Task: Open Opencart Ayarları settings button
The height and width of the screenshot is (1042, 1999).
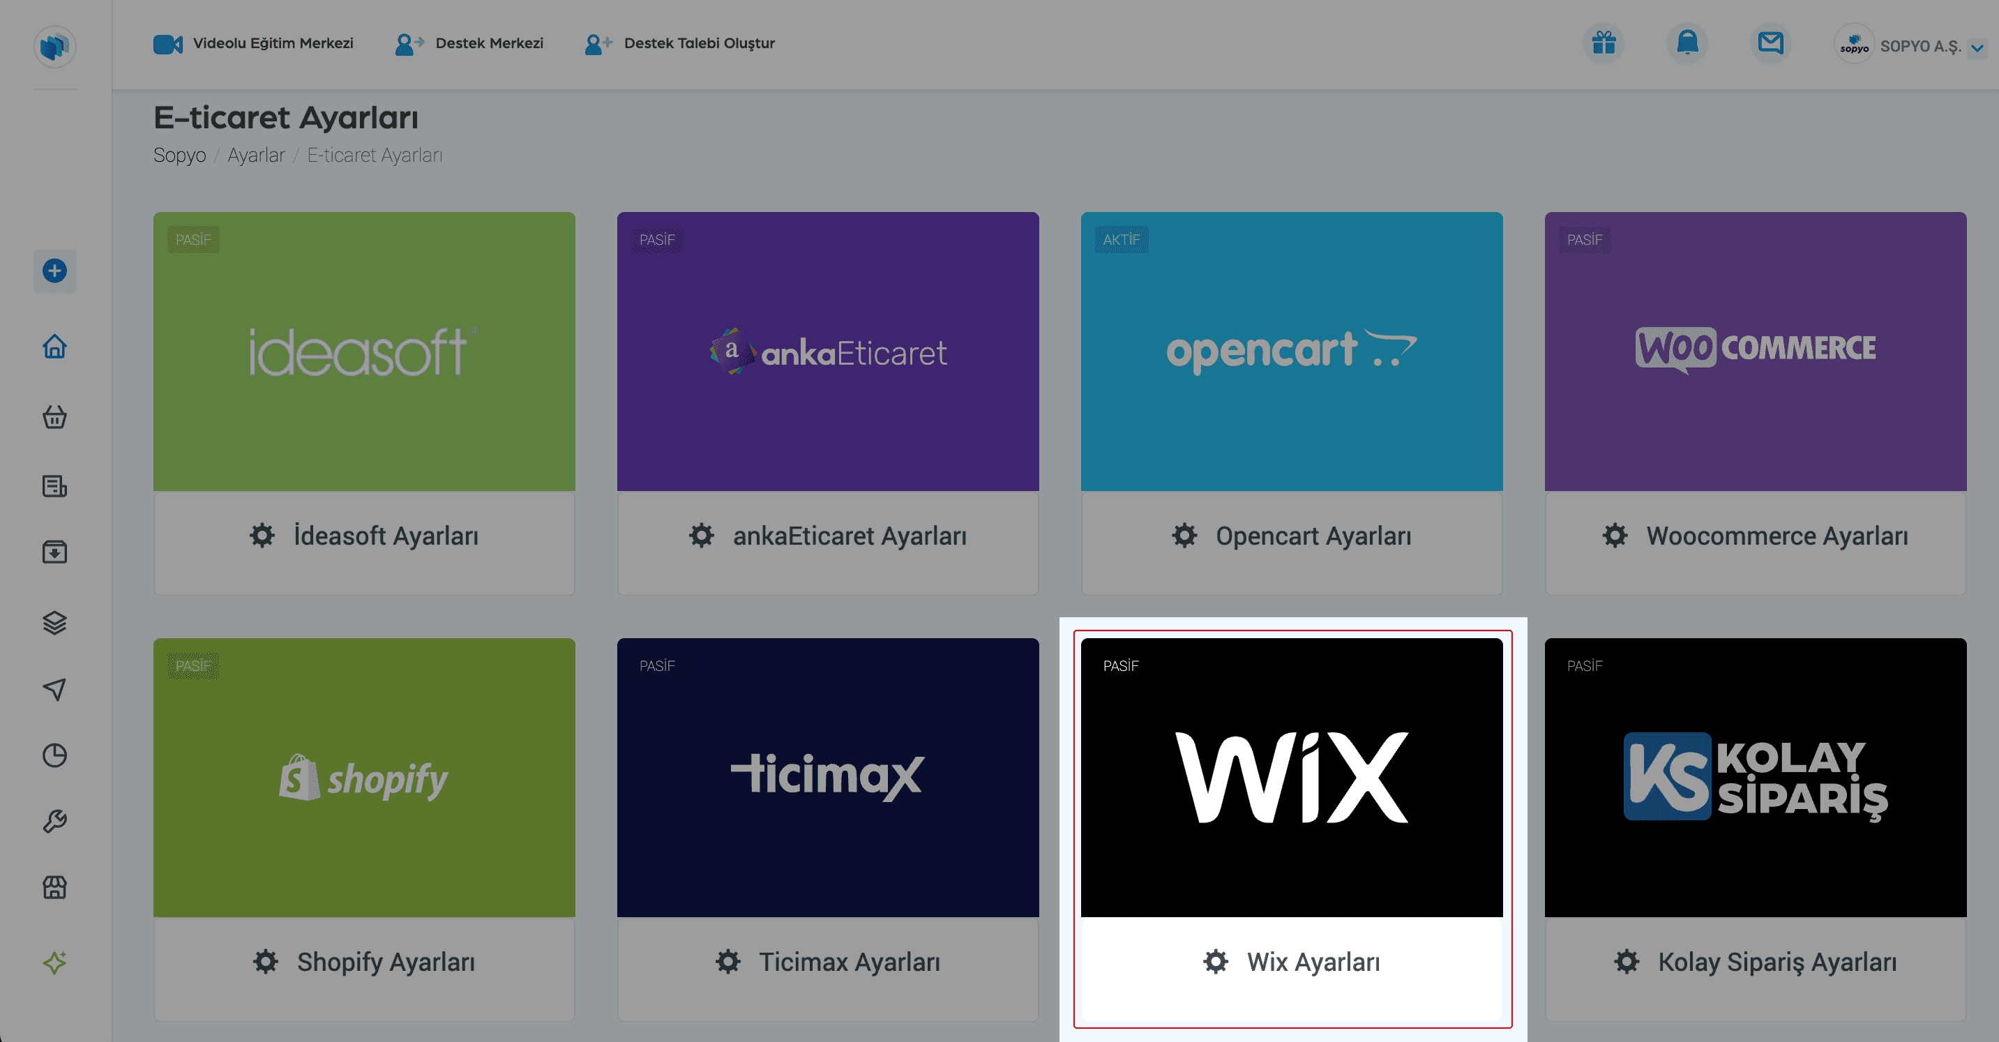Action: 1291,536
